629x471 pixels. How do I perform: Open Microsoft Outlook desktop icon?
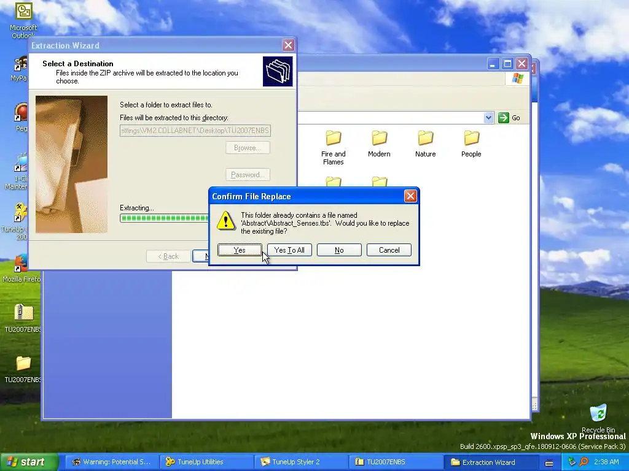click(x=23, y=21)
